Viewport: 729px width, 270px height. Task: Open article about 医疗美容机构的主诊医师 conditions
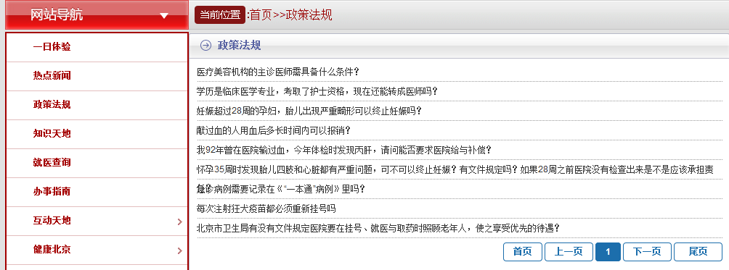278,72
